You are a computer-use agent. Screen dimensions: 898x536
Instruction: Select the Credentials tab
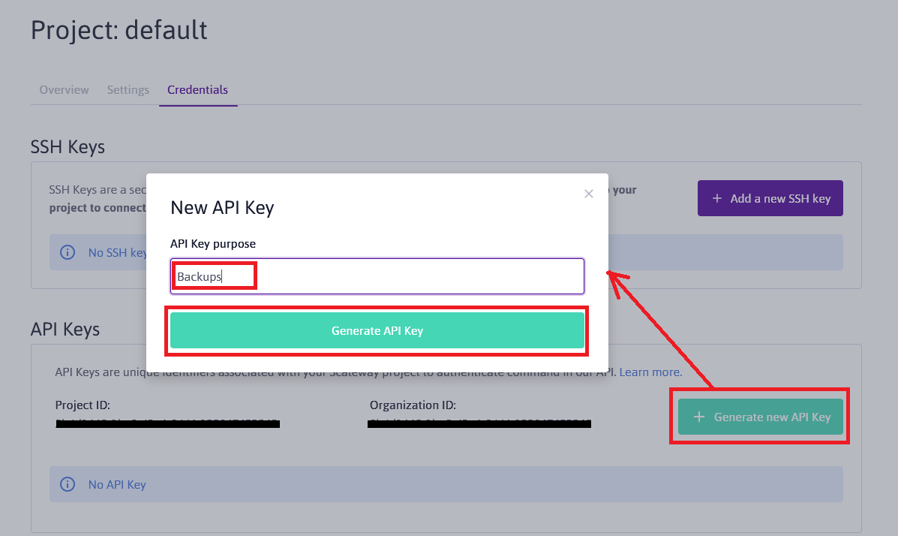pos(197,90)
